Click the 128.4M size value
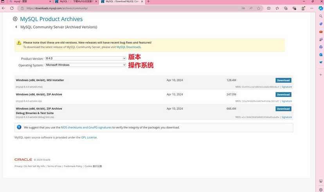324x192 pixels. 231,80
